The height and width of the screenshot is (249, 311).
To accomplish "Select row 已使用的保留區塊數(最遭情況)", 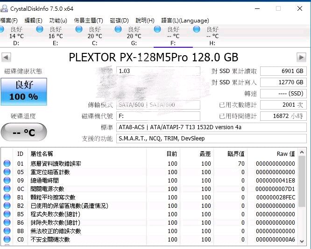I will [x=149, y=205].
